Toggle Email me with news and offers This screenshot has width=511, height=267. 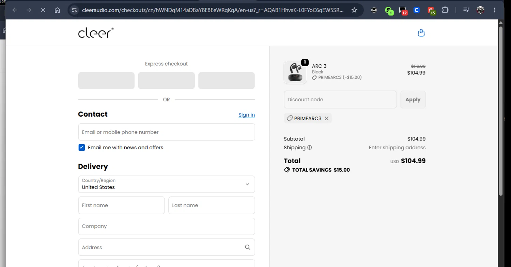[81, 147]
